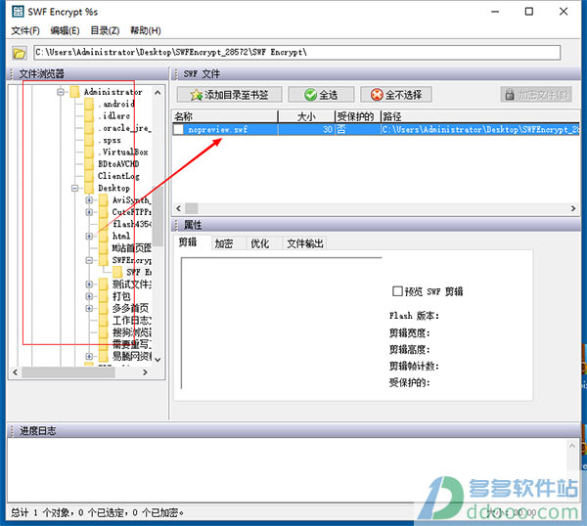Click the 全选 button
The width and height of the screenshot is (587, 526).
pos(321,95)
